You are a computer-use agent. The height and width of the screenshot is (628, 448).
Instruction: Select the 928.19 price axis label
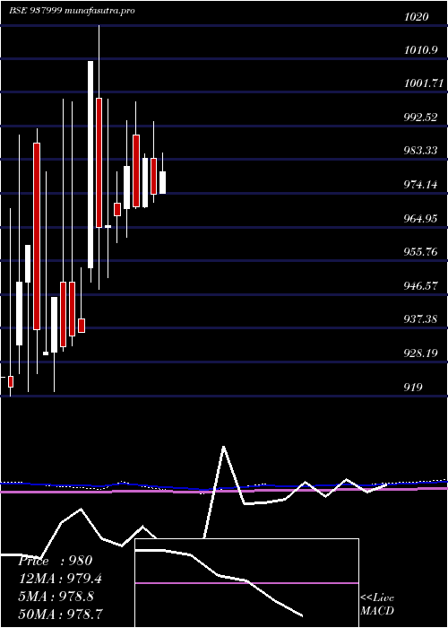[x=422, y=353]
